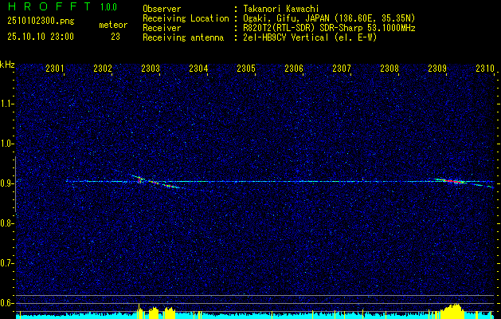Image resolution: width=501 pixels, height=319 pixels.
Task: Click frequency label 1.0
Action: coord(6,144)
